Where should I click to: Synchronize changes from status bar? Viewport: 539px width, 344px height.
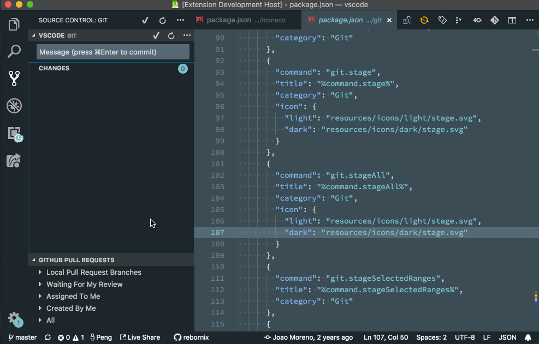click(48, 337)
